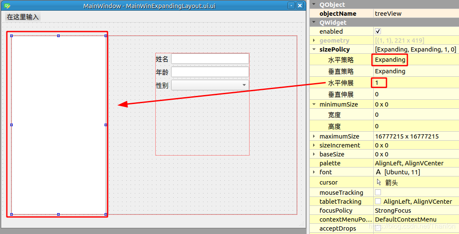This screenshot has height=234, width=459.
Task: Select the cursor property row label
Action: tap(328, 182)
